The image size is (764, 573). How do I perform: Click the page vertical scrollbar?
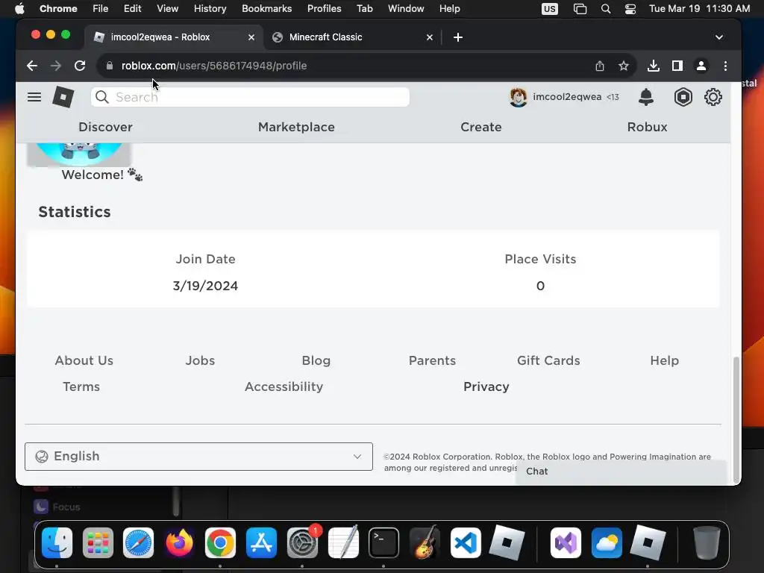pos(736,419)
